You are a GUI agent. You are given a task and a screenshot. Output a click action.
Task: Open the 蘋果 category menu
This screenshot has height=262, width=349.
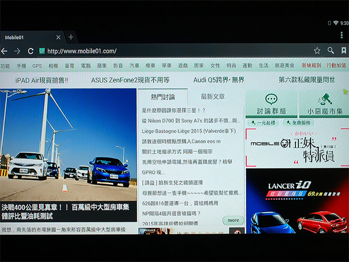(102, 66)
